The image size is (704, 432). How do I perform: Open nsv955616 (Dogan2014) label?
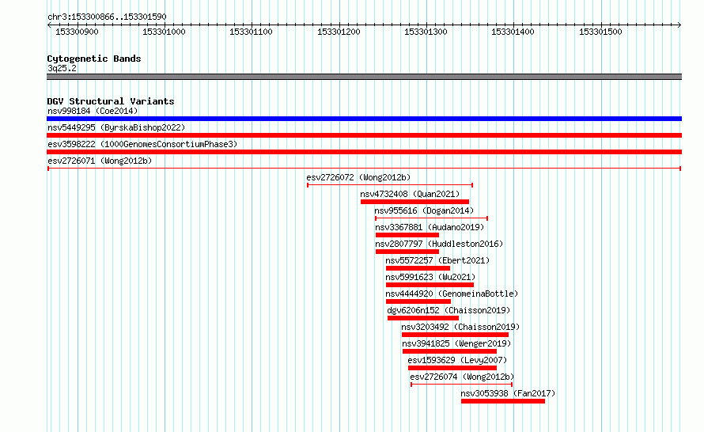point(424,210)
